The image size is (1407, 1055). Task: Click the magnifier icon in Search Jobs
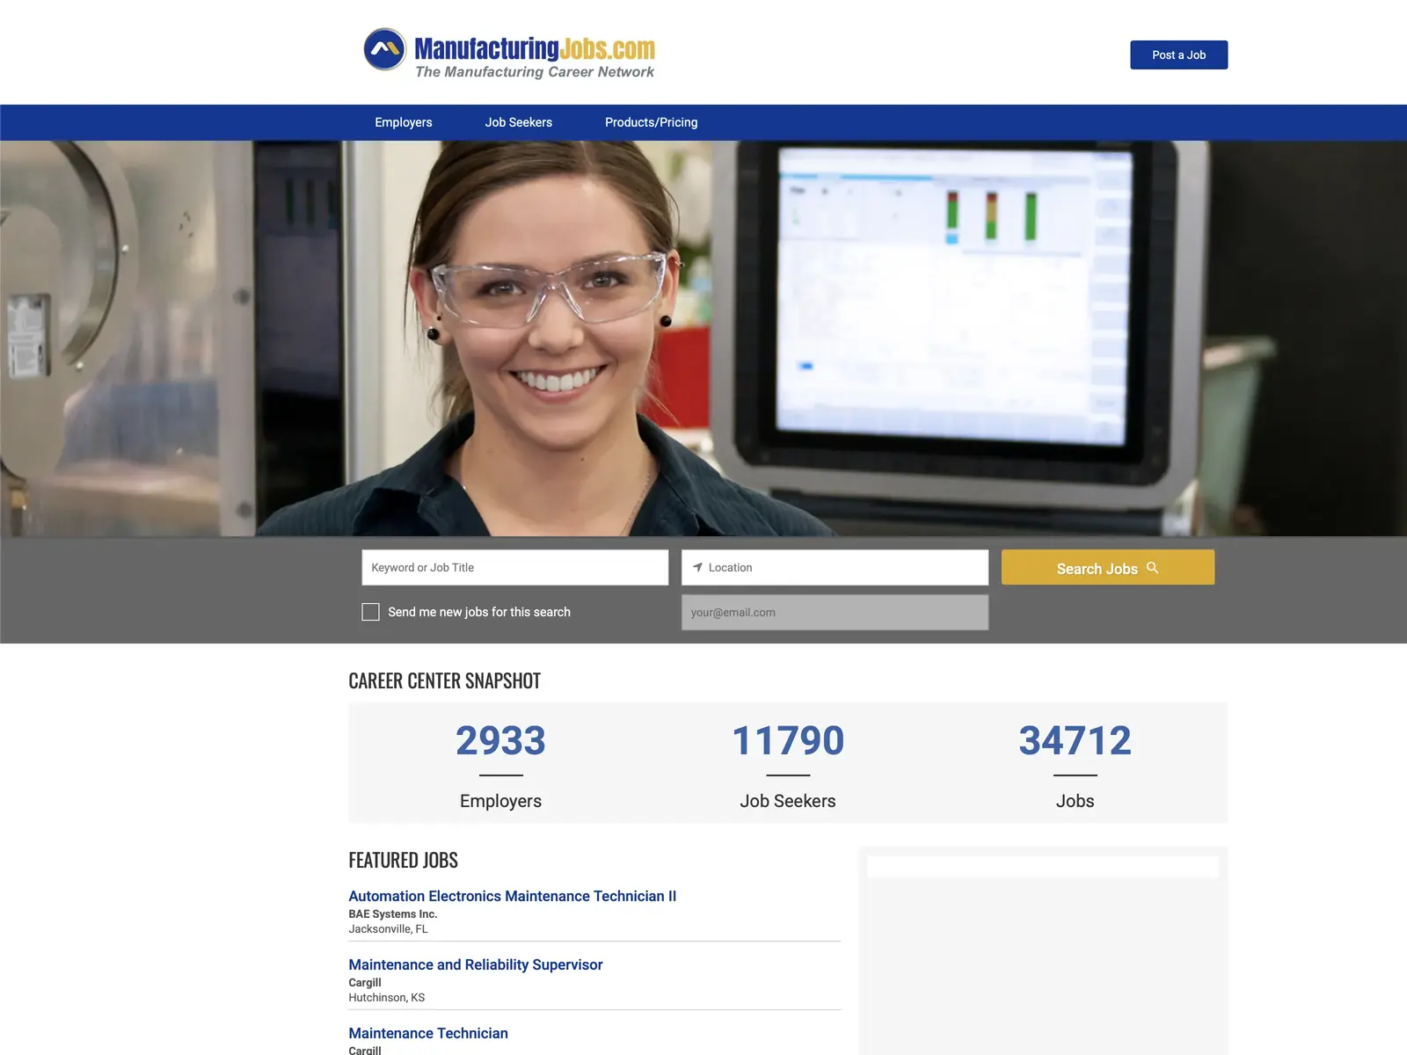1152,568
